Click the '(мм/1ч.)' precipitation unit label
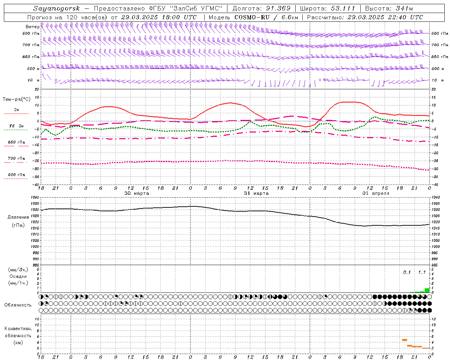 tap(18, 283)
